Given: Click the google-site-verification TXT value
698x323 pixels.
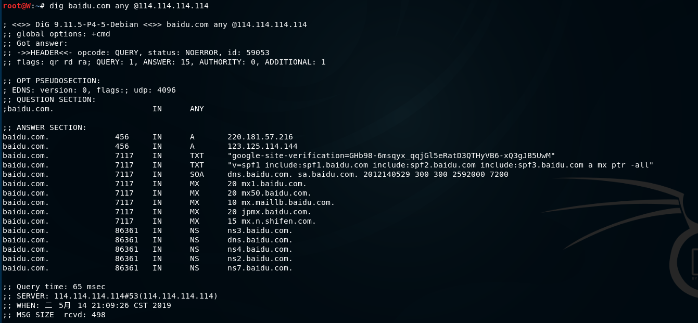Looking at the screenshot, I should [391, 156].
